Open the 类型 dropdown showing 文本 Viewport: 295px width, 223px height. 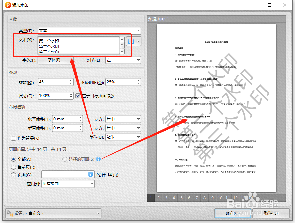(90, 30)
